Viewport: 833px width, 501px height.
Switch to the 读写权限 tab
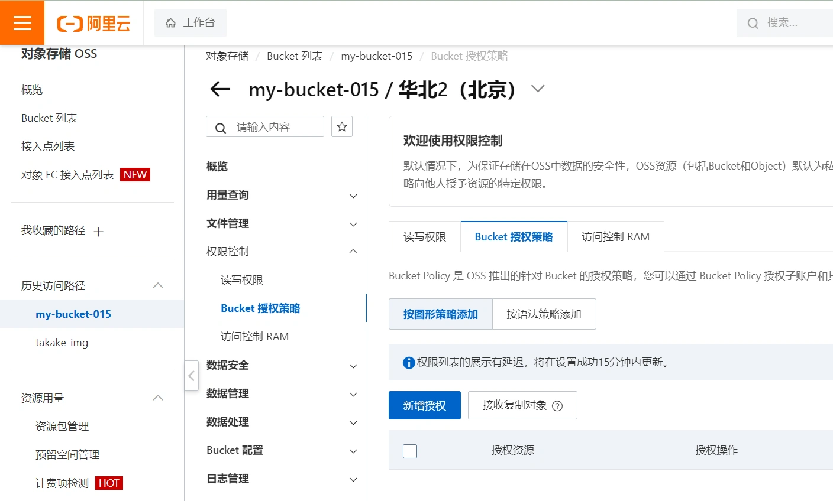(424, 237)
